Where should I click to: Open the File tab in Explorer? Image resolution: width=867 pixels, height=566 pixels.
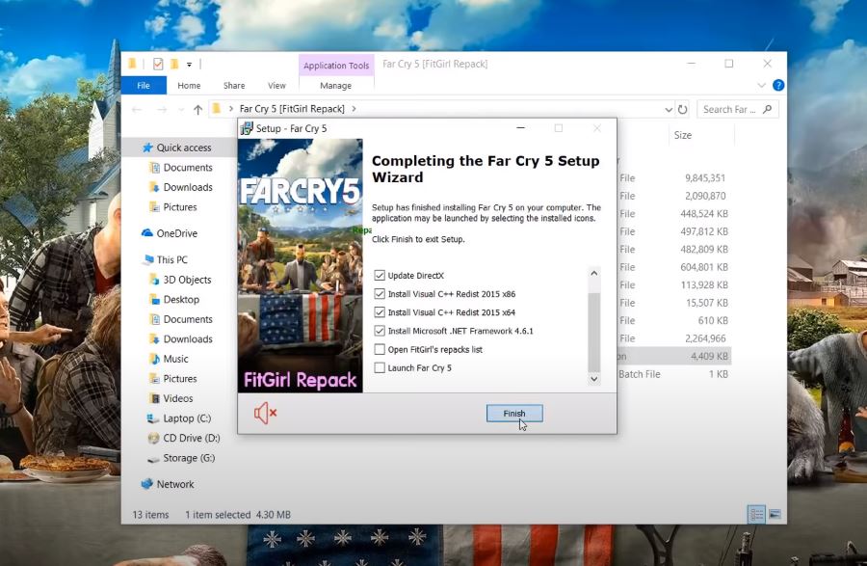[144, 85]
